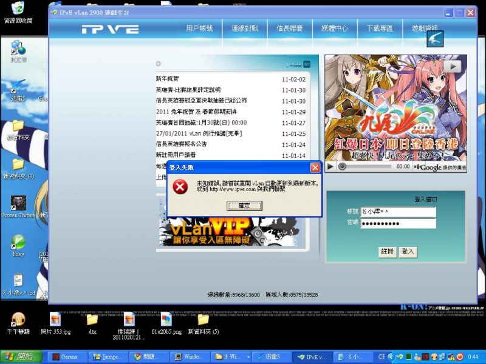Image resolution: width=486 pixels, height=364 pixels.
Task: Click the 帳號 account input field
Action: point(398,212)
